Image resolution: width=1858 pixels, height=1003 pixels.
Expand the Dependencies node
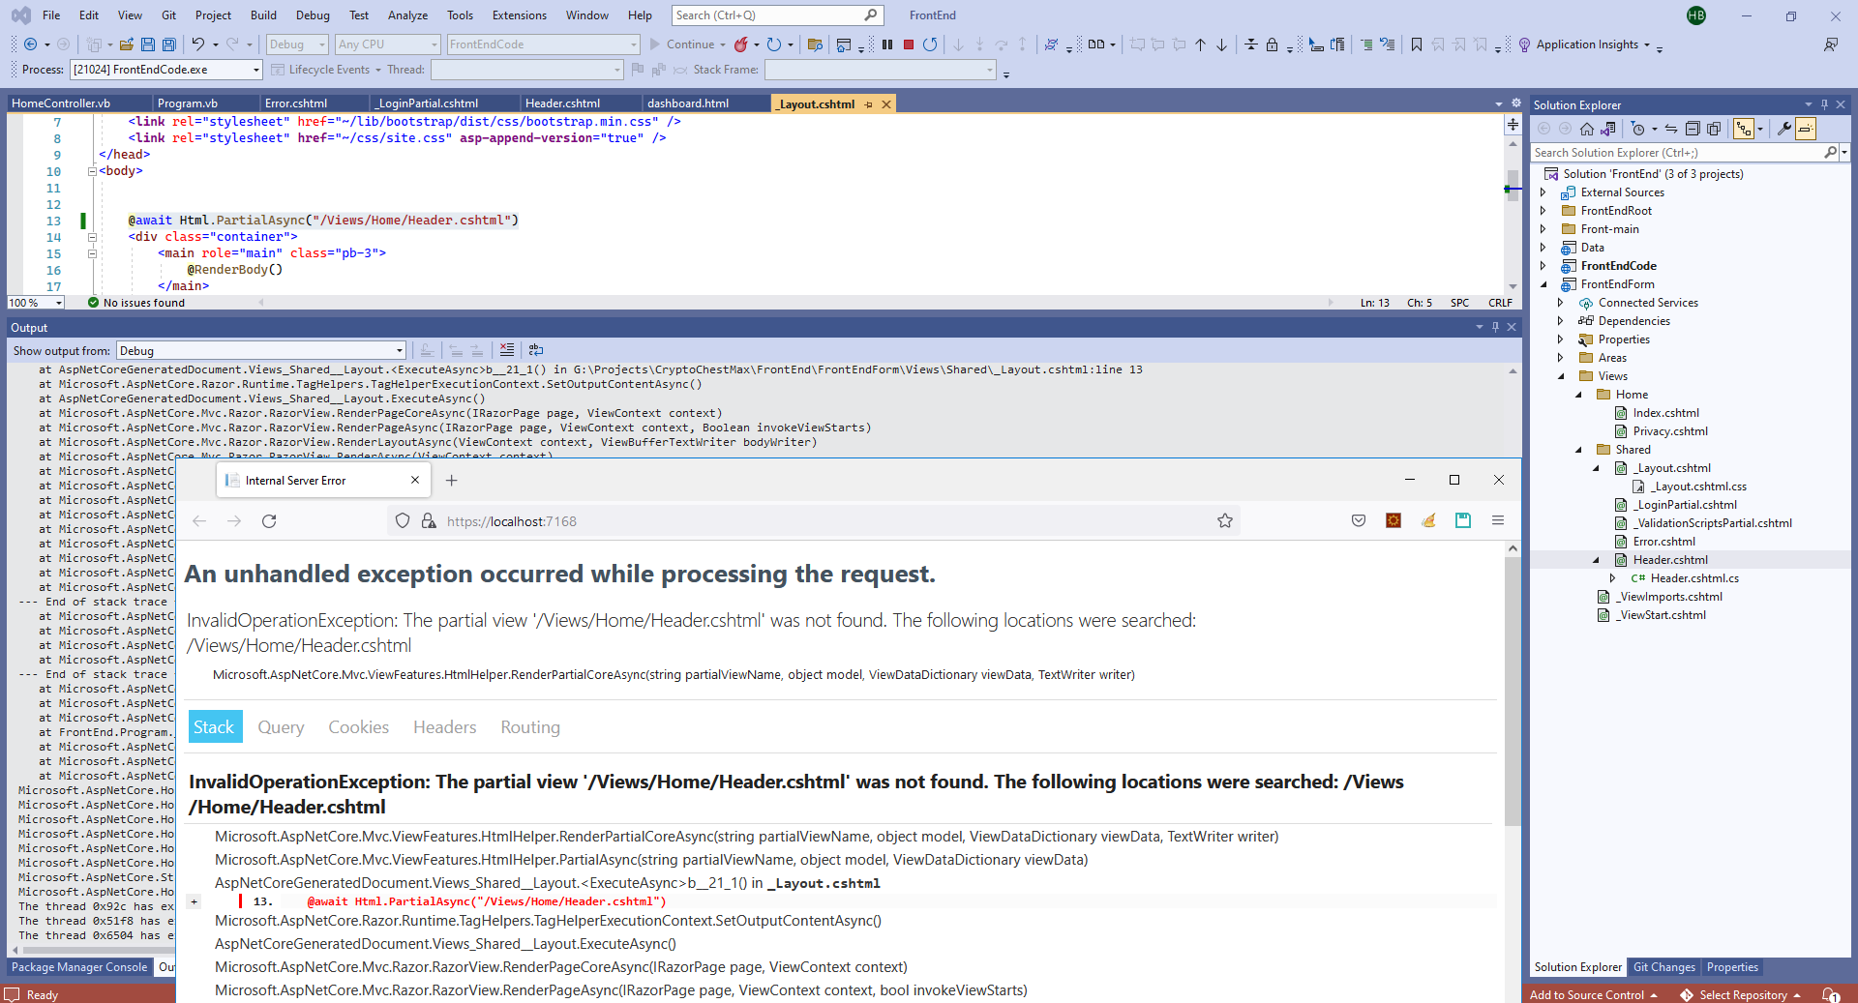pyautogui.click(x=1561, y=321)
